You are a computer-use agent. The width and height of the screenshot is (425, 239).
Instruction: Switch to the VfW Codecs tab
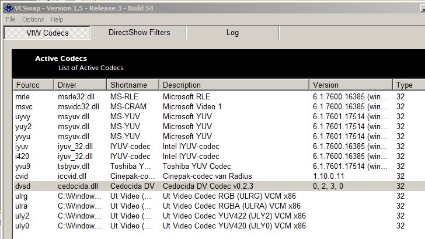[x=47, y=33]
